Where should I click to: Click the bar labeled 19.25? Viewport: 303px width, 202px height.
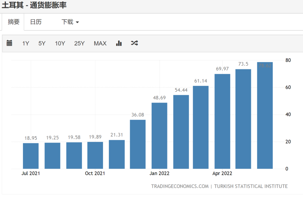pos(52,156)
